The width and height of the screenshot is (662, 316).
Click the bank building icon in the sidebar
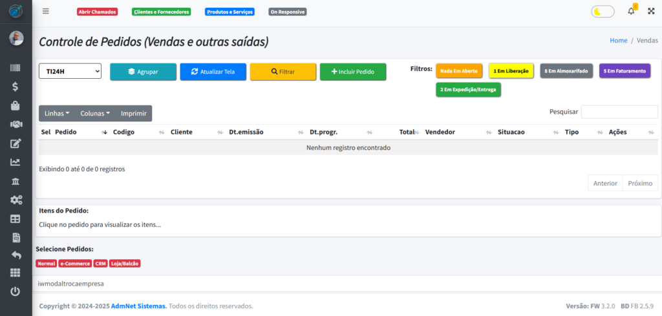[16, 181]
